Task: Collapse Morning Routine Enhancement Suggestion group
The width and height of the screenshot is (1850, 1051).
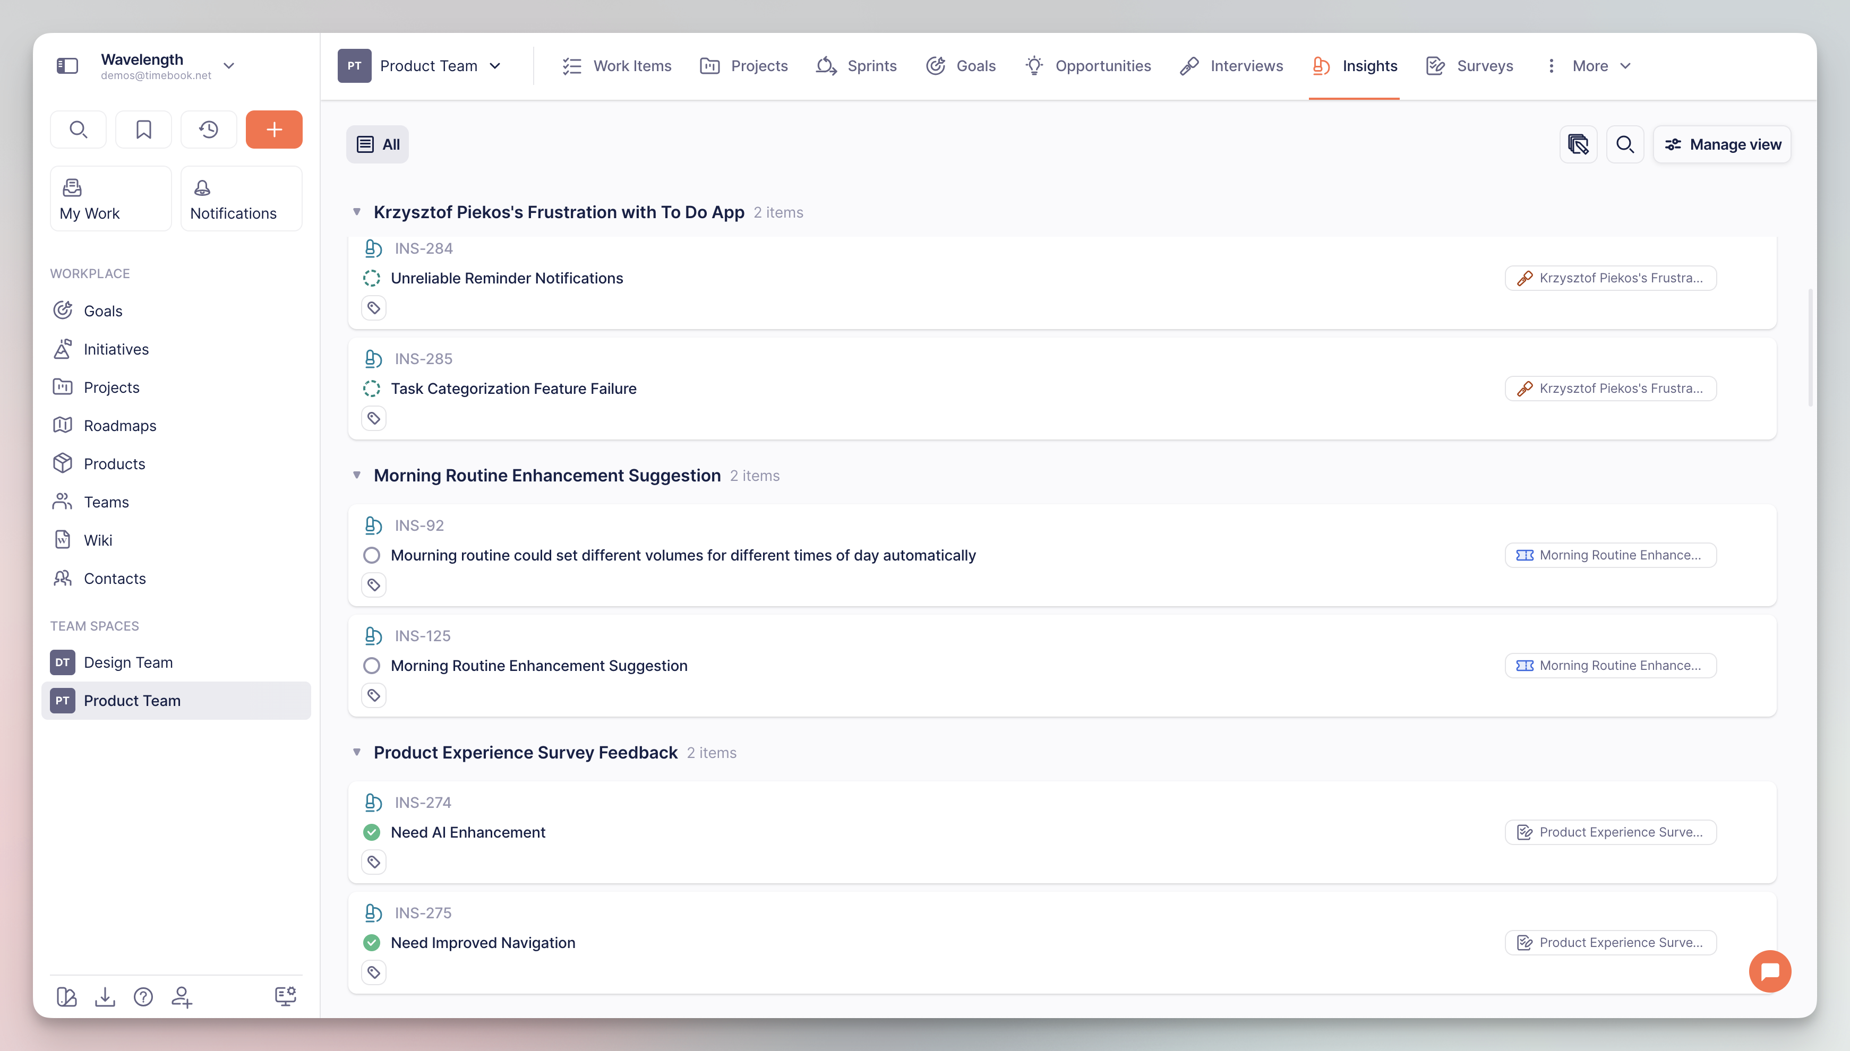Action: [x=357, y=475]
